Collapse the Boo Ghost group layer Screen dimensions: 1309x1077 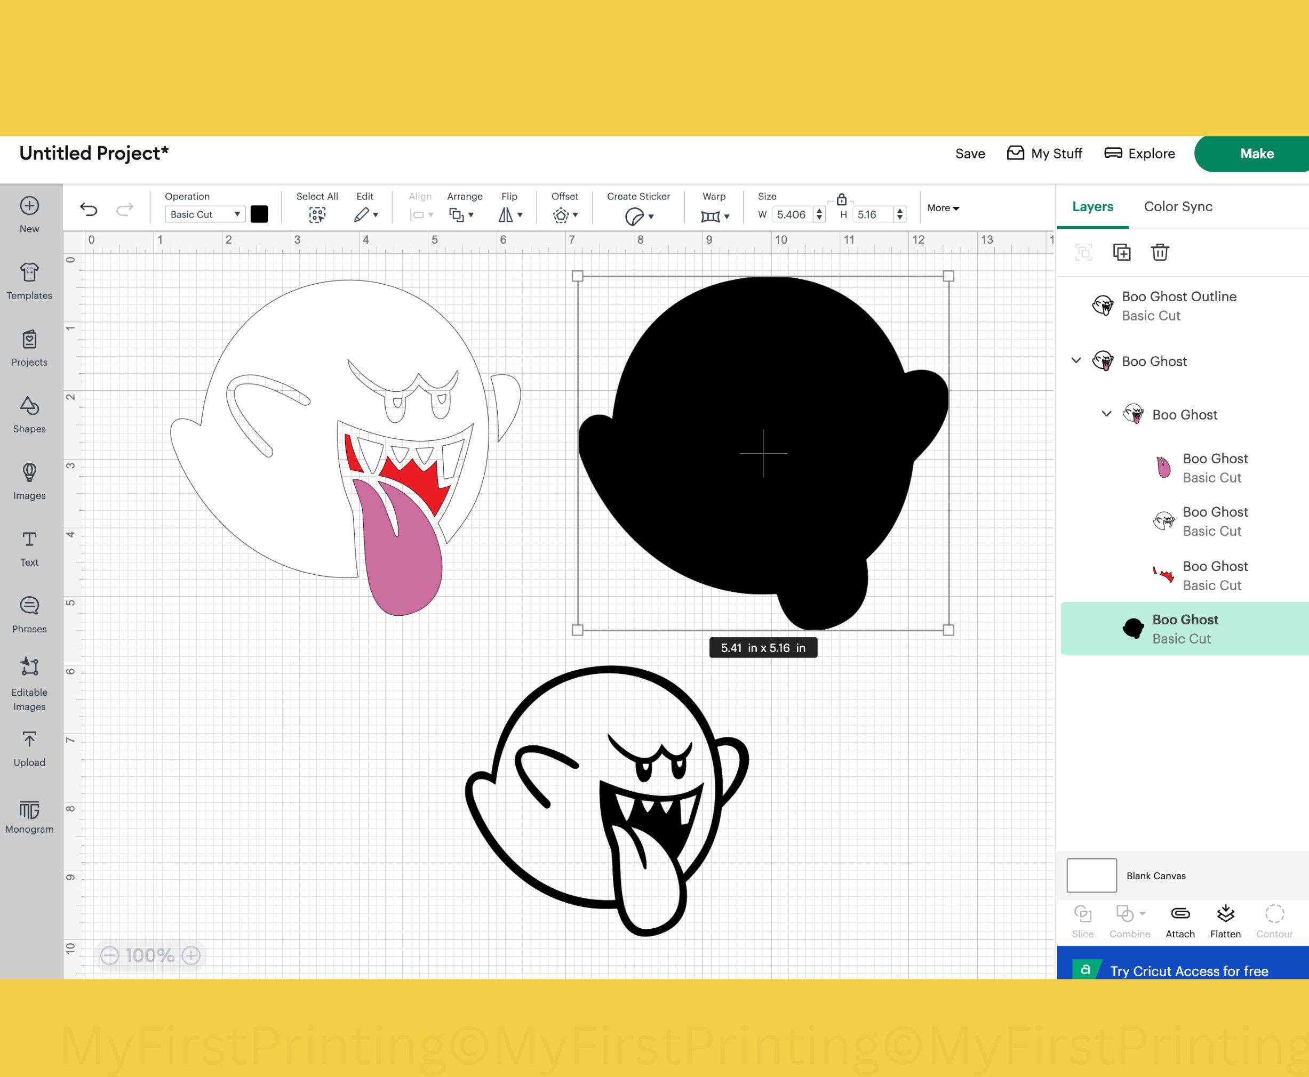(1077, 360)
